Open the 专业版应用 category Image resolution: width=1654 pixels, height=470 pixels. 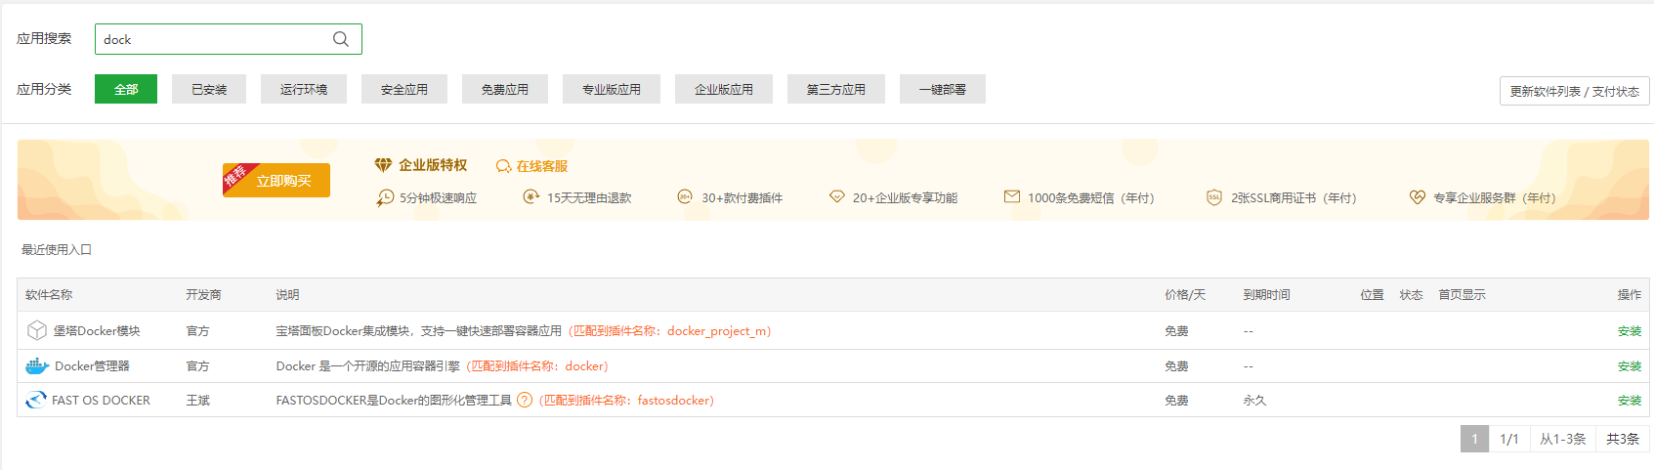pos(612,89)
